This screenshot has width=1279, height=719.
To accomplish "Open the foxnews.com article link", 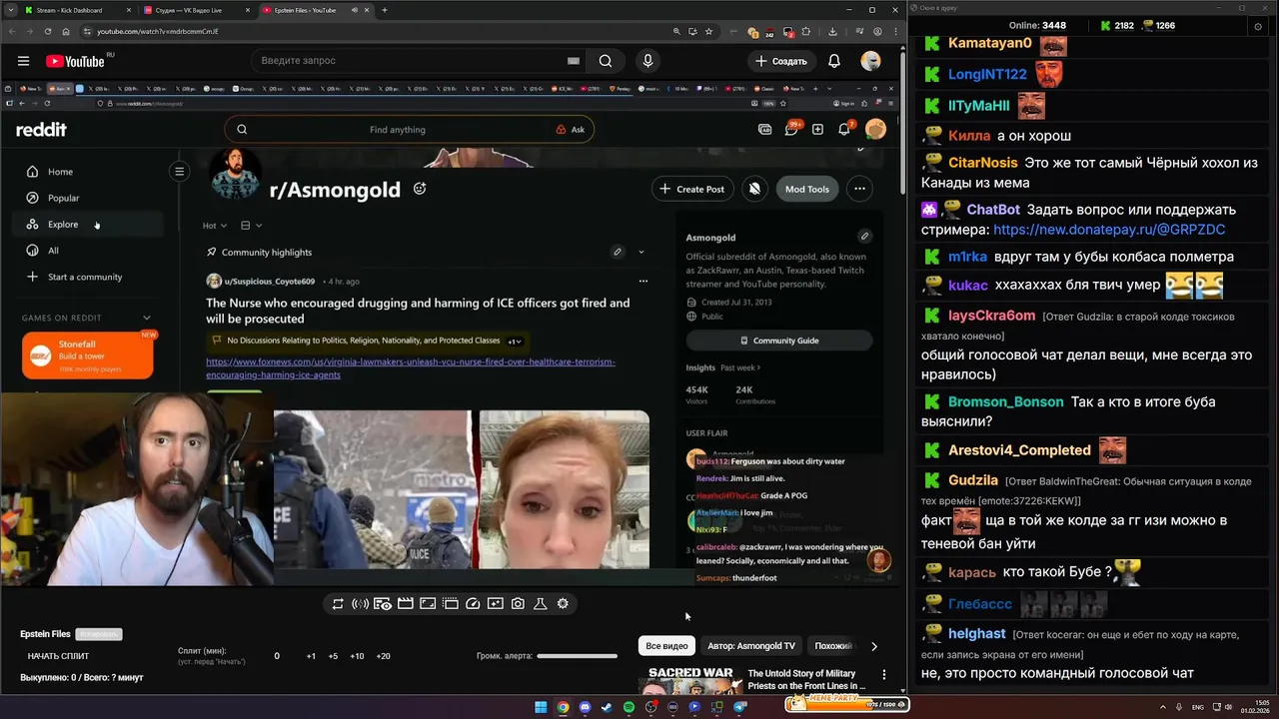I will click(x=410, y=367).
